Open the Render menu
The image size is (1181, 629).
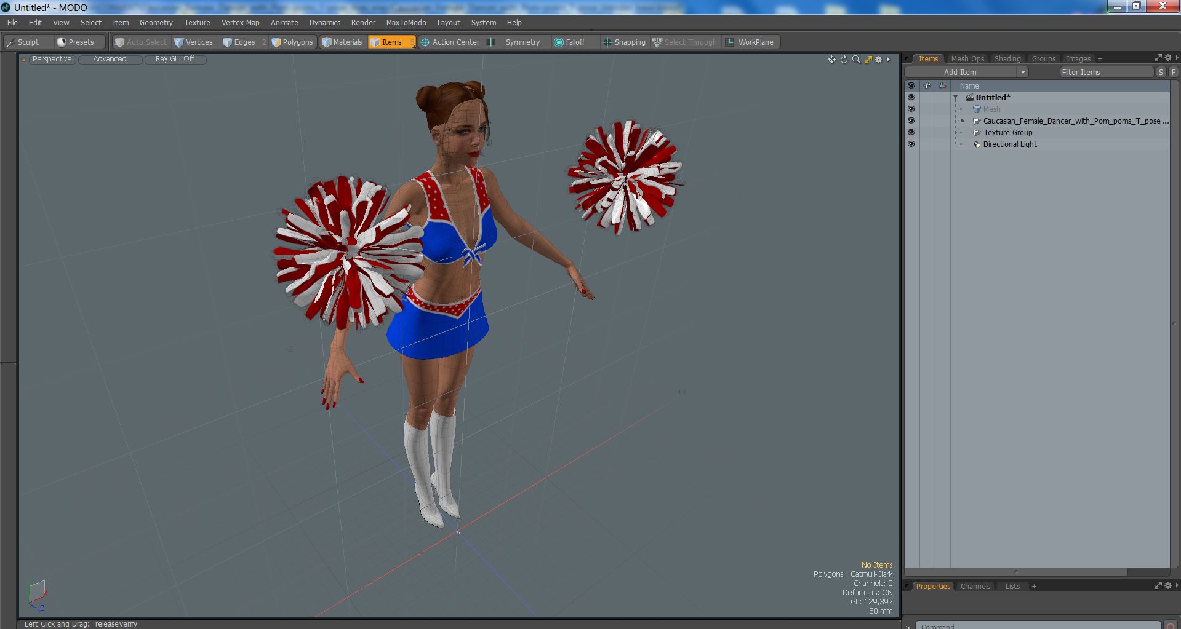coord(363,22)
